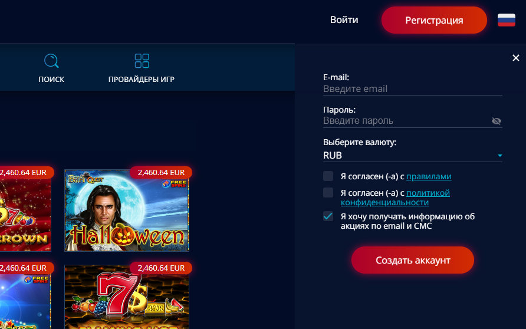This screenshot has width=526, height=329.
Task: Click the Free Spins badge on Halloween
Action: pyautogui.click(x=174, y=184)
